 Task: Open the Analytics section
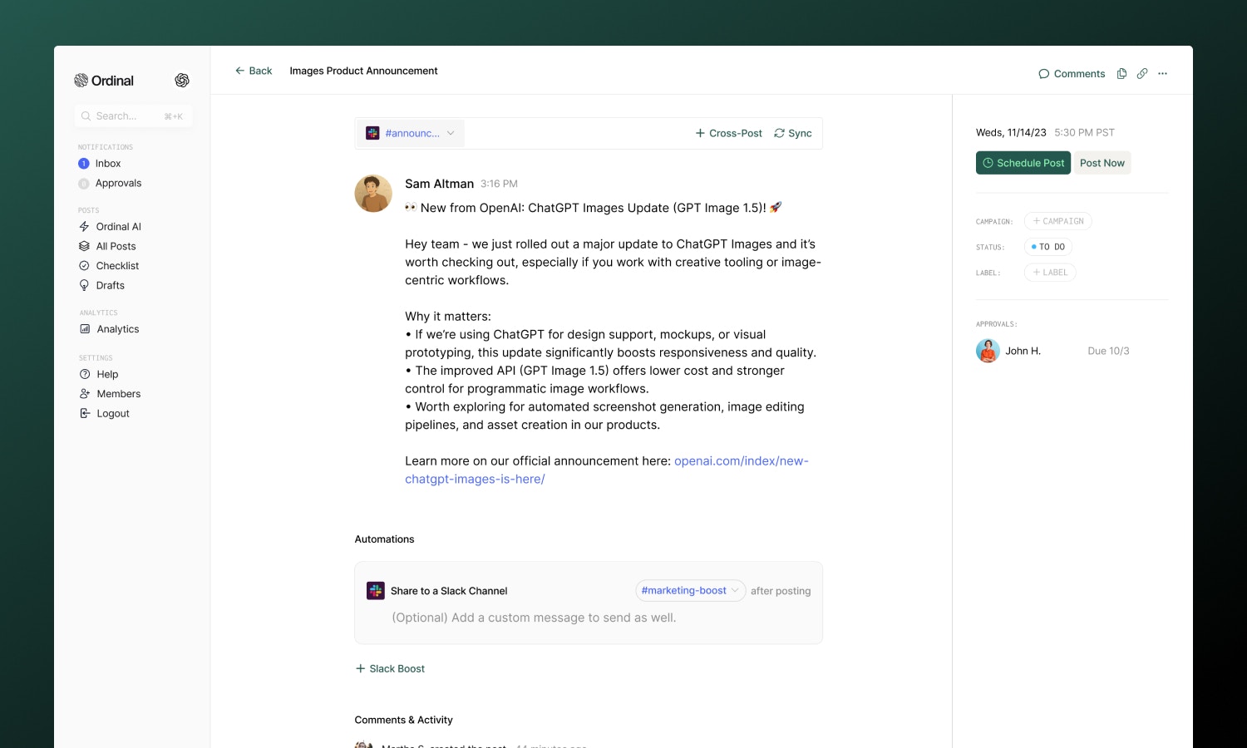tap(117, 328)
